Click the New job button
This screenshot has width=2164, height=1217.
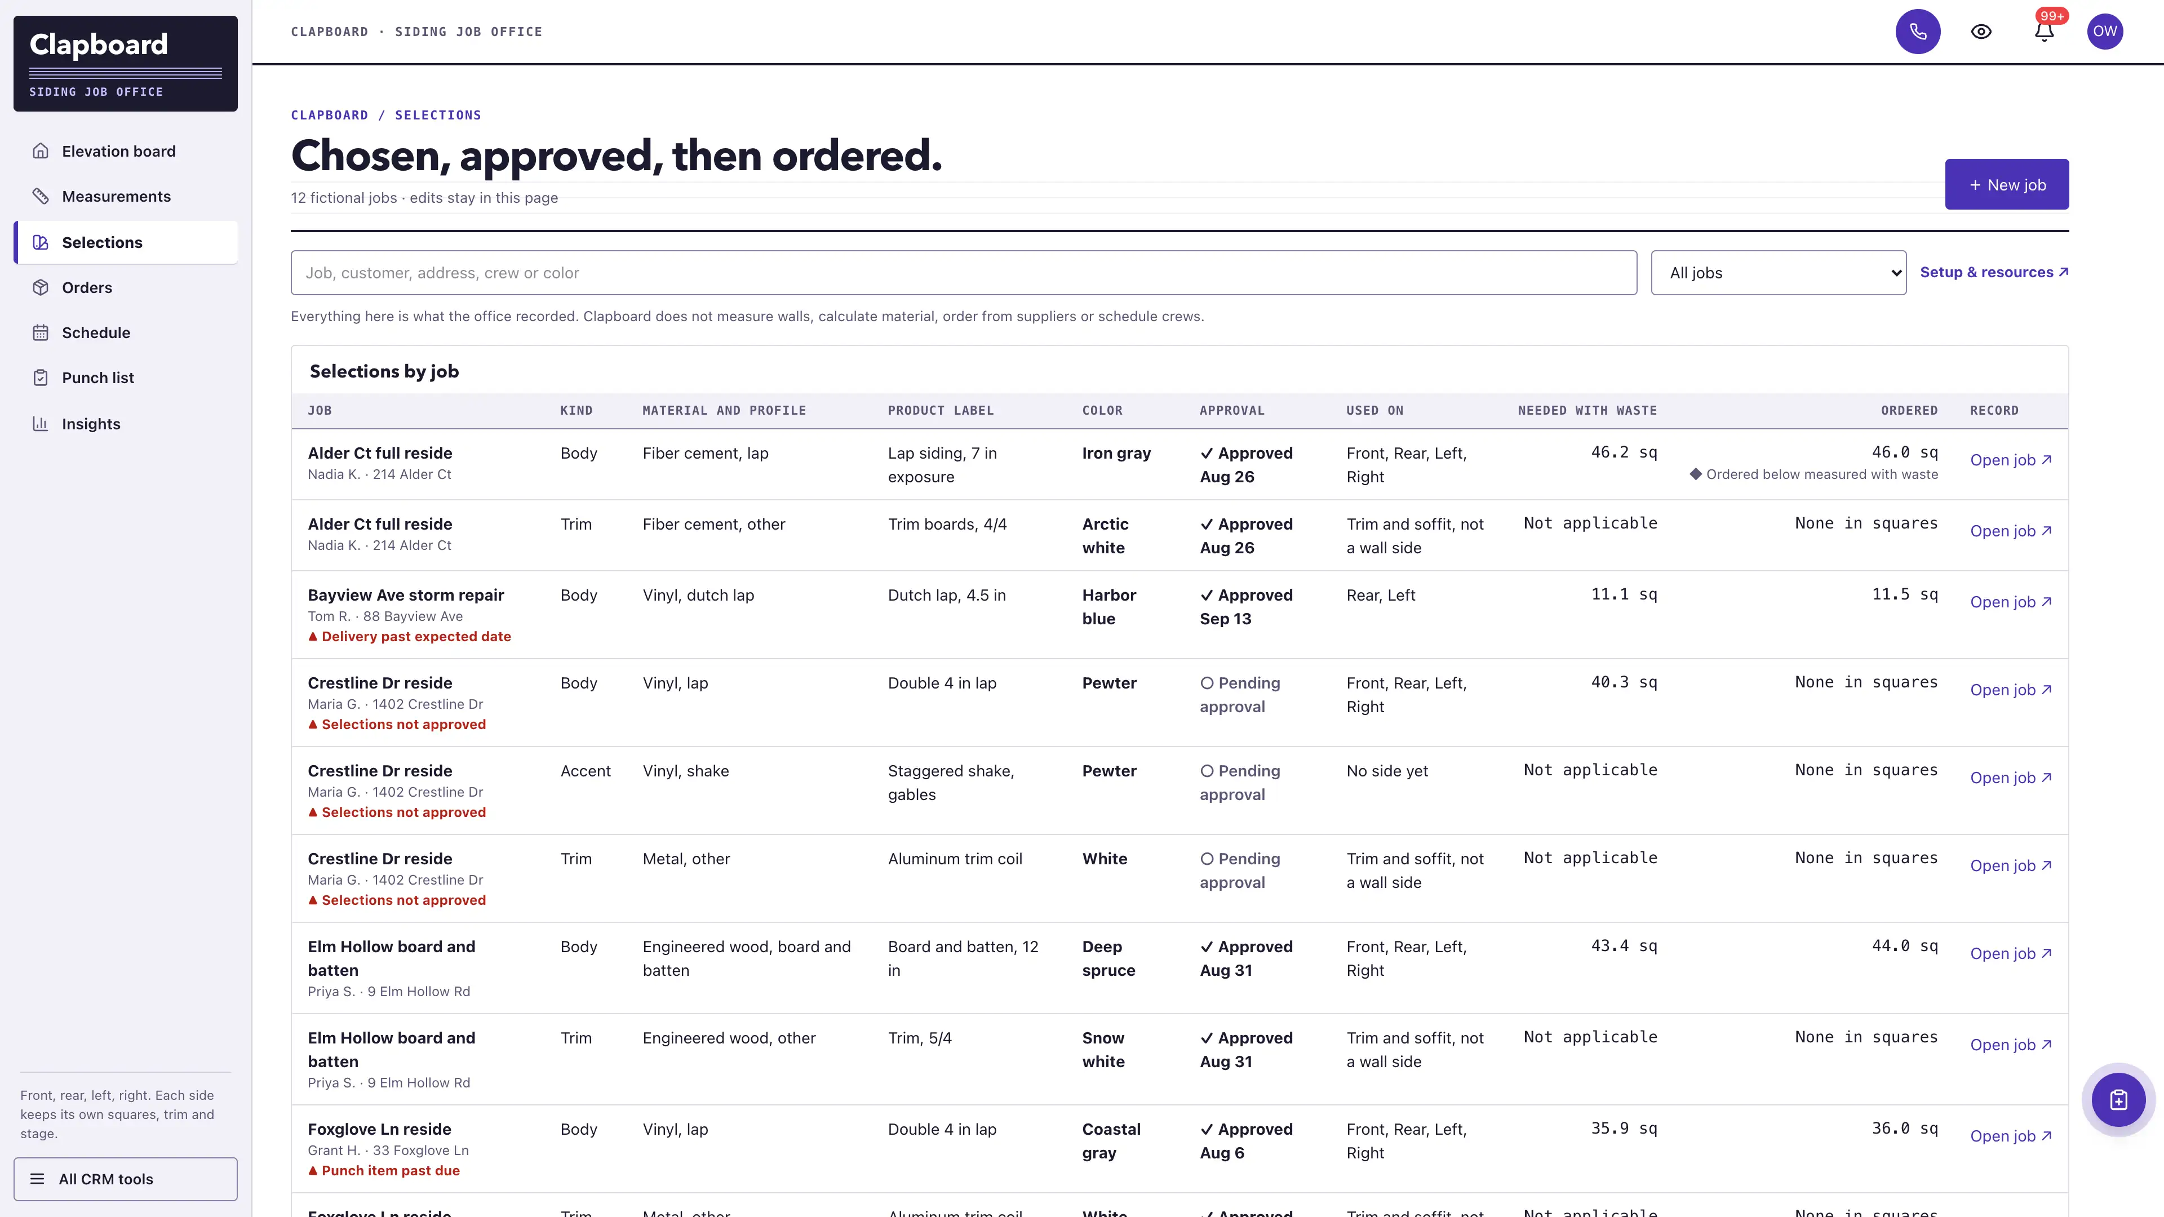click(2007, 184)
